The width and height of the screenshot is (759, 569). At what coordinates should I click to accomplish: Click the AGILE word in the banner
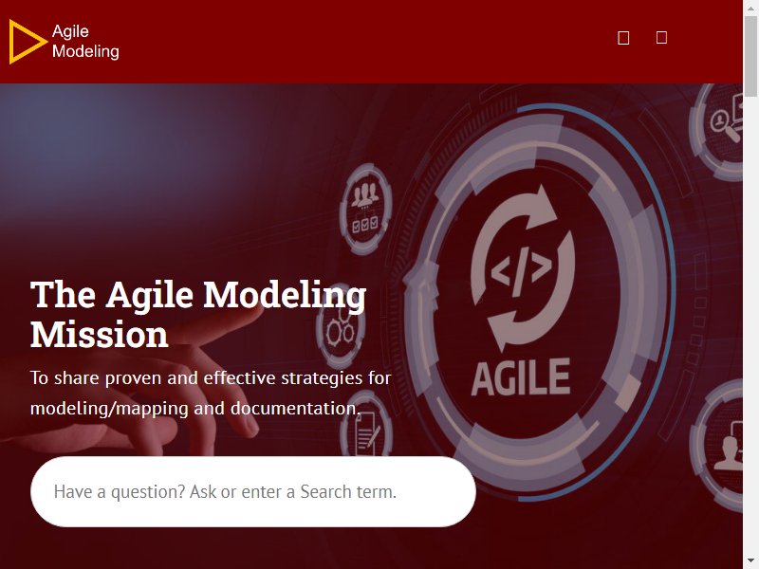(521, 377)
